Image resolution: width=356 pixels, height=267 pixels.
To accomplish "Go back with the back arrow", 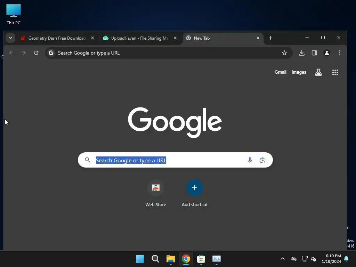I will [x=11, y=53].
